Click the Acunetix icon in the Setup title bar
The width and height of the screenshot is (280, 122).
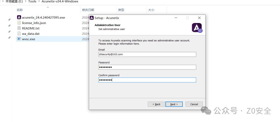point(92,18)
